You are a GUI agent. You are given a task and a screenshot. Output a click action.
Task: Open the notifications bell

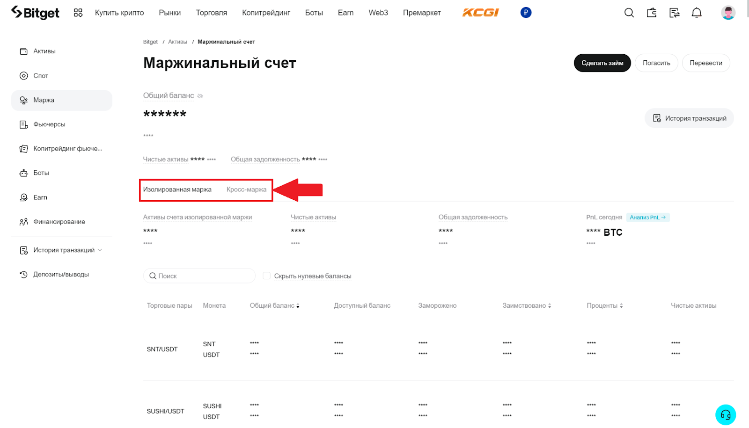[697, 13]
